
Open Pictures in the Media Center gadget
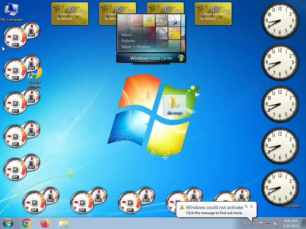(128, 41)
